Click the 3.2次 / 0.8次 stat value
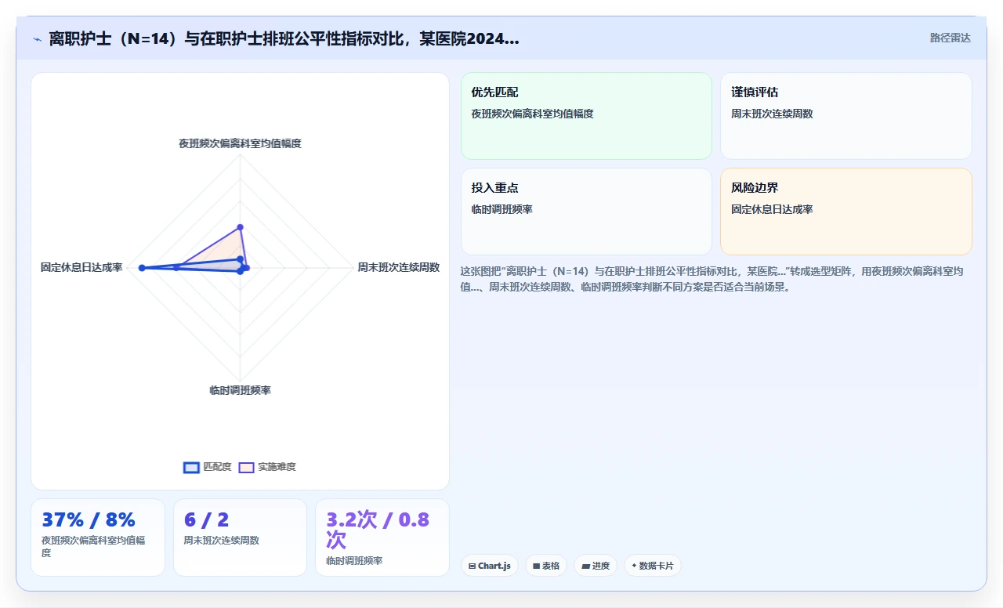The width and height of the screenshot is (1003, 608). (378, 530)
